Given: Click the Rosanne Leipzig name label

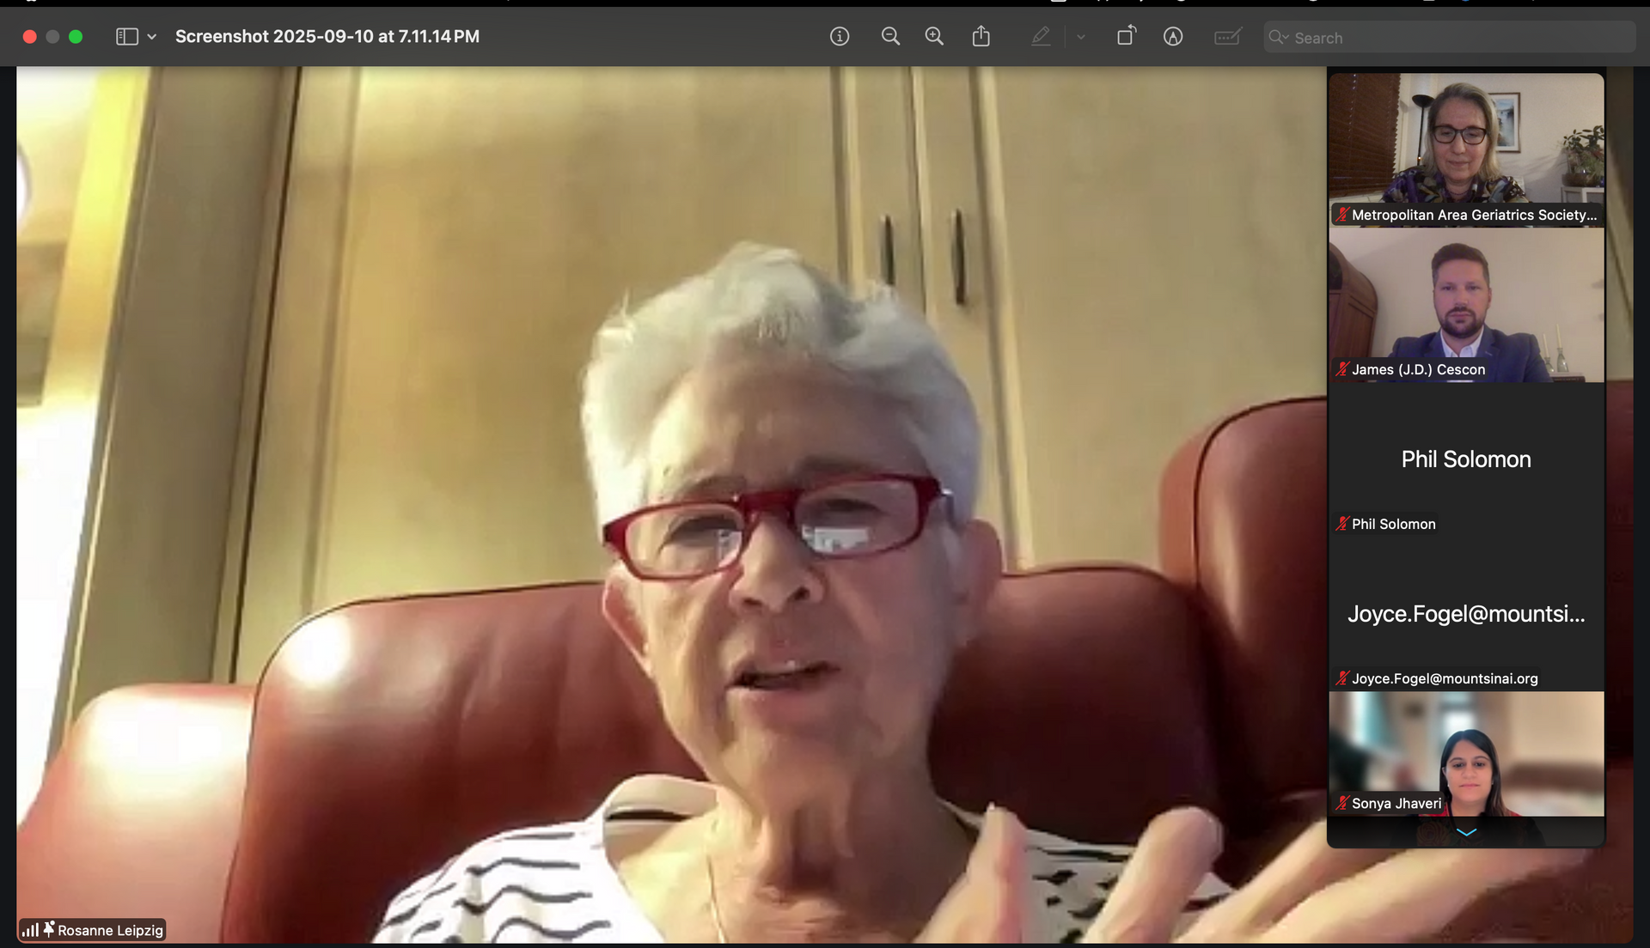Looking at the screenshot, I should (x=109, y=930).
